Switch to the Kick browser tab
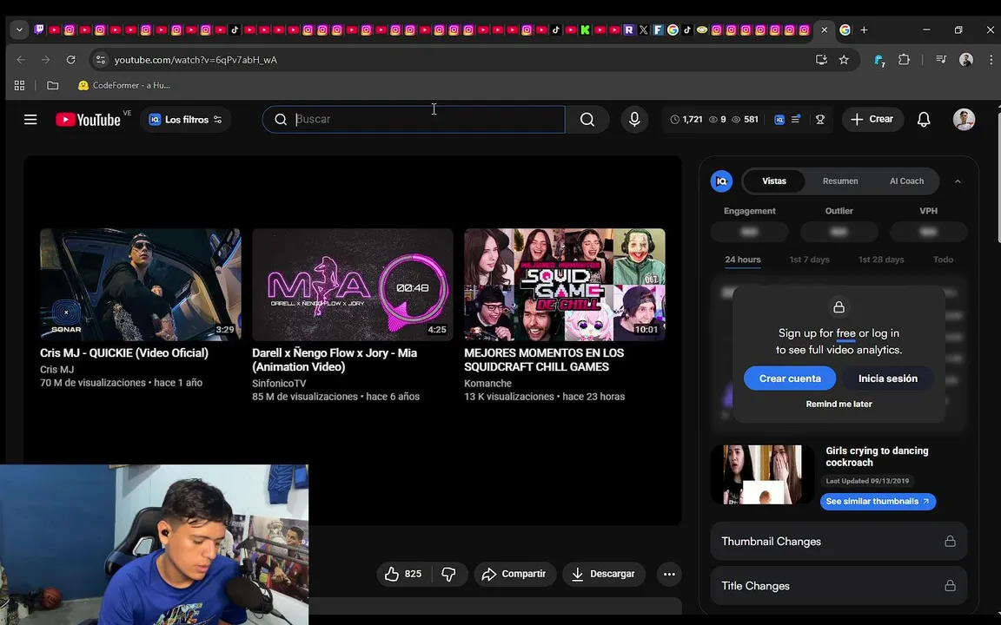1001x625 pixels. pyautogui.click(x=585, y=30)
